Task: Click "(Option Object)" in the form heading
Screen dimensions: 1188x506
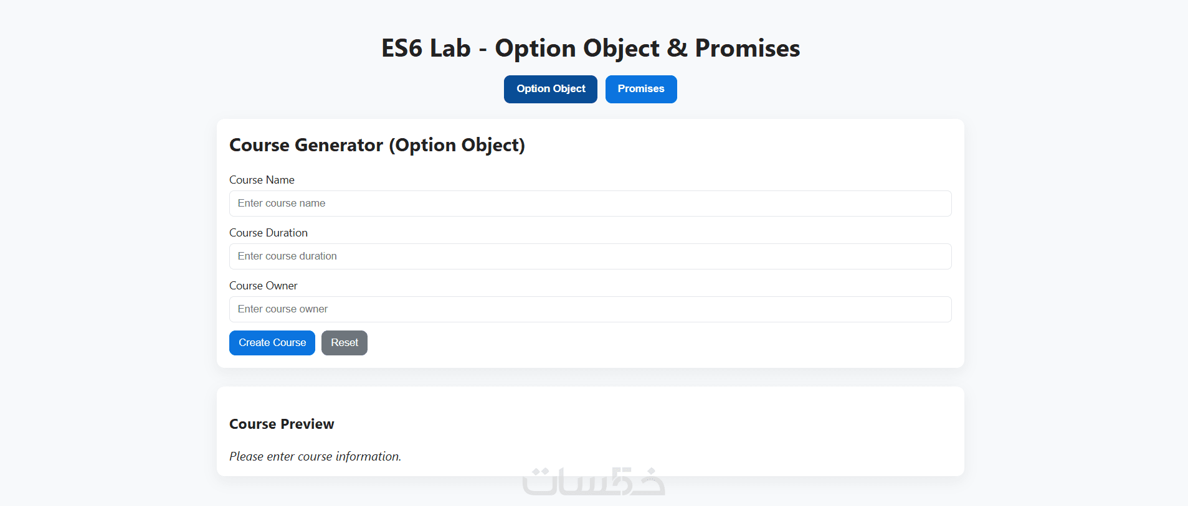Action: click(x=457, y=145)
